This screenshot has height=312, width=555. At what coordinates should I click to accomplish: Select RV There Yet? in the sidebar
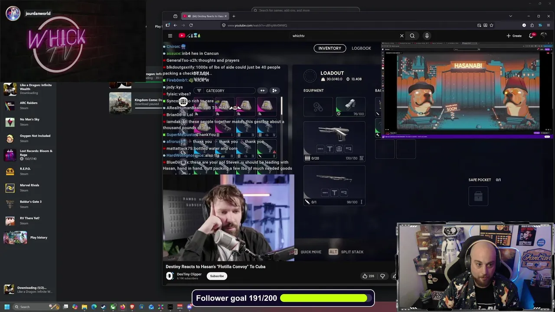28,221
